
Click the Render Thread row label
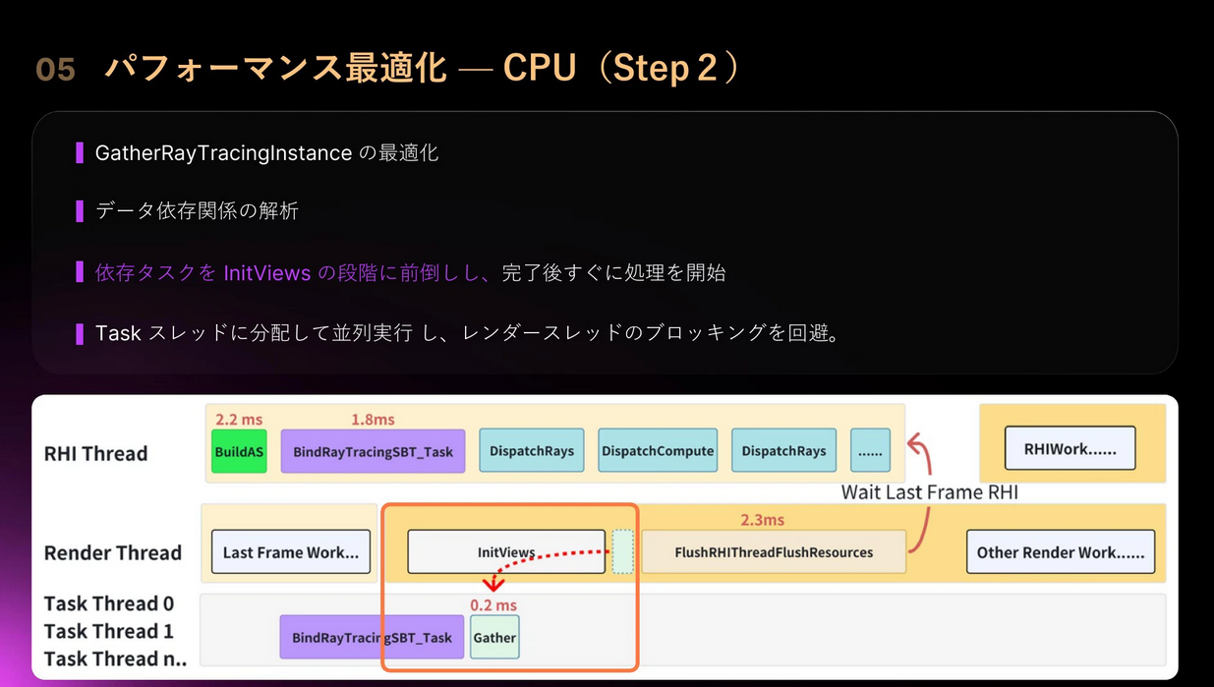click(112, 552)
